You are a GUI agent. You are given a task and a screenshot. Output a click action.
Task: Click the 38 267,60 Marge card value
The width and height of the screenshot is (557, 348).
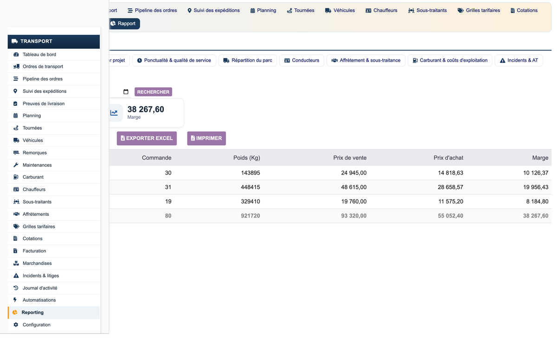click(x=146, y=110)
